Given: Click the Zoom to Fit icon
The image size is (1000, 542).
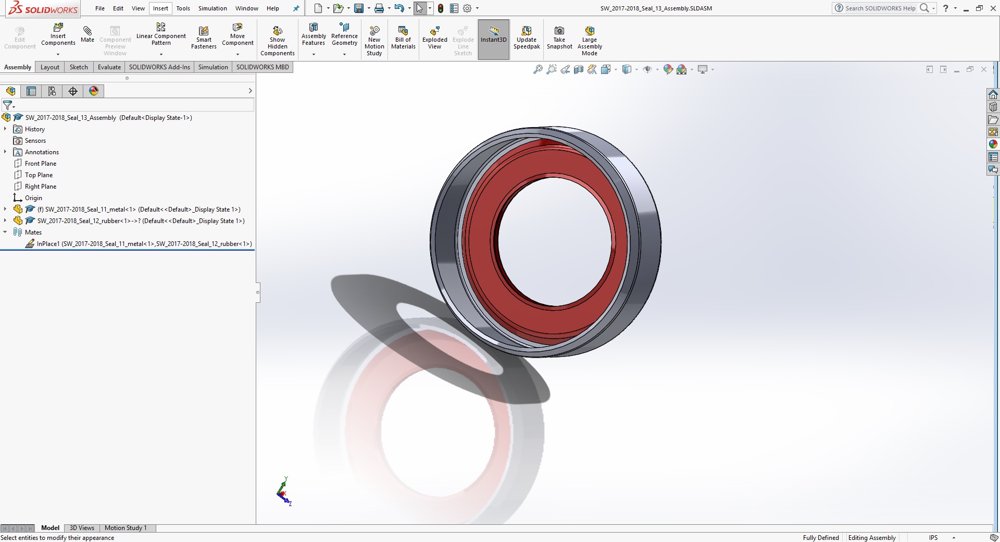Looking at the screenshot, I should pos(538,69).
